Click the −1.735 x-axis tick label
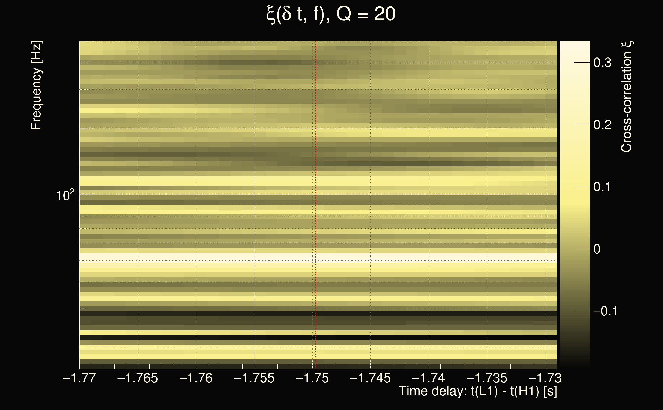 [x=486, y=378]
